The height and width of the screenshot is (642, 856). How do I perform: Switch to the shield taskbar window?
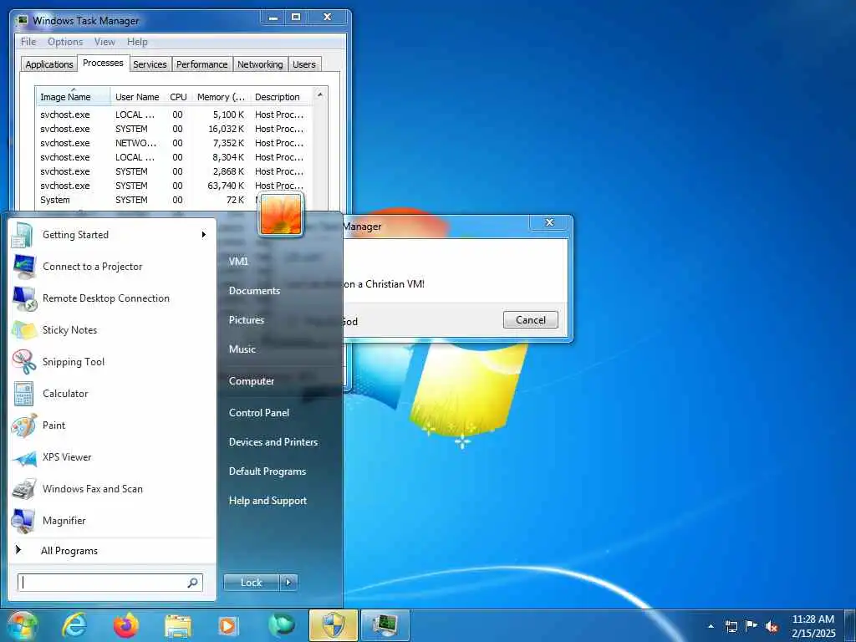pyautogui.click(x=333, y=625)
